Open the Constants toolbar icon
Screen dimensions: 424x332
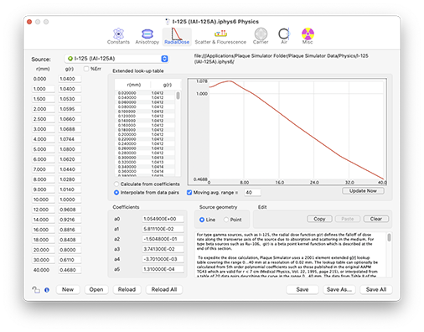coord(118,36)
